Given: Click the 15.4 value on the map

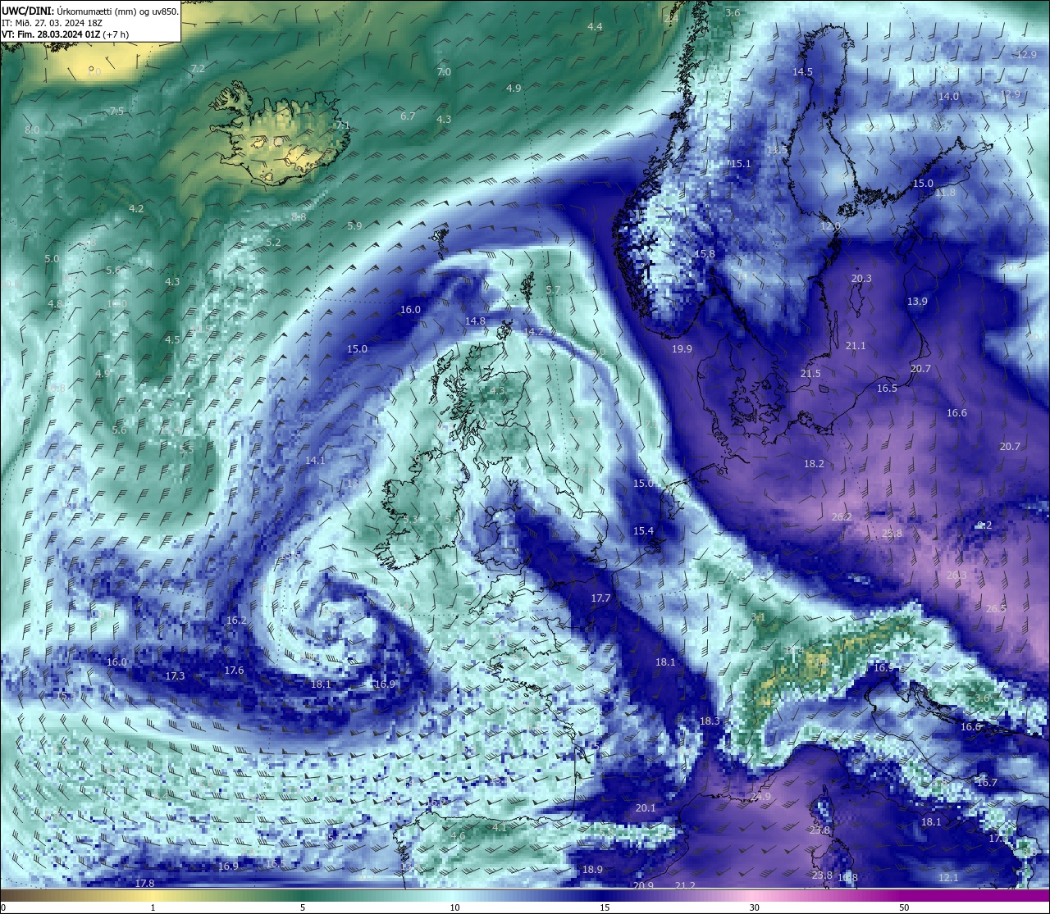Looking at the screenshot, I should tap(643, 531).
